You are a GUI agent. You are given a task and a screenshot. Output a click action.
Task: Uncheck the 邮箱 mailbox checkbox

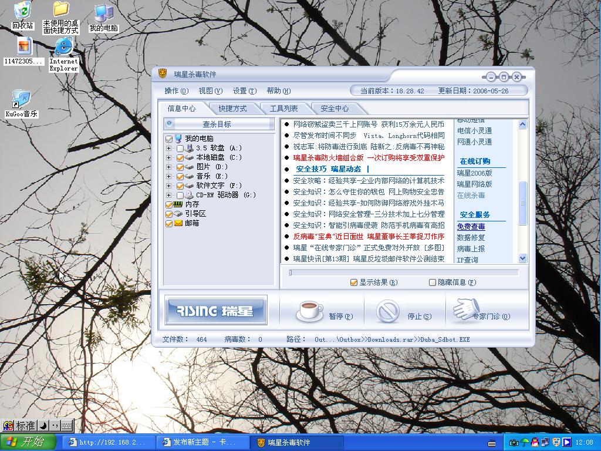pos(168,224)
